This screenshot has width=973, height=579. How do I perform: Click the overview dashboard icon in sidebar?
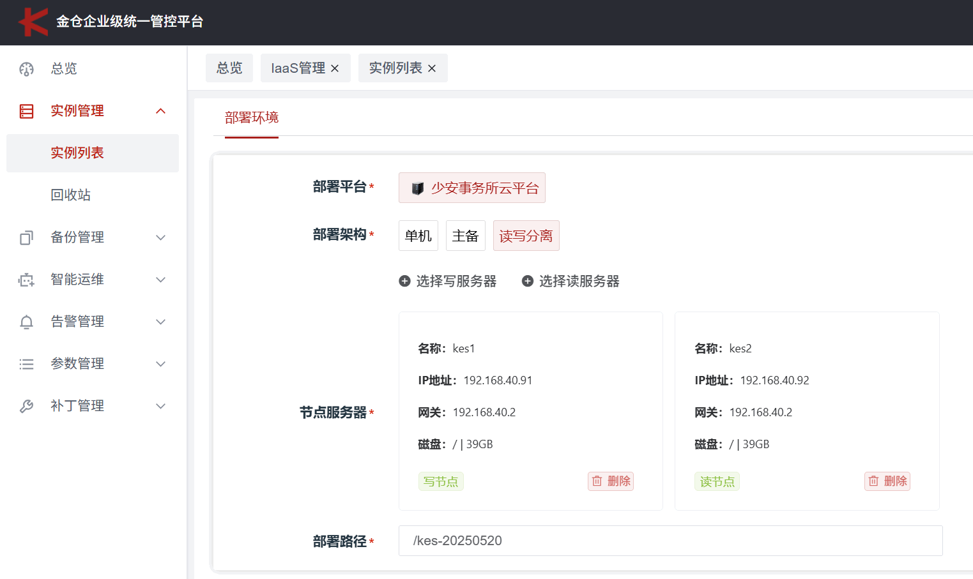pyautogui.click(x=26, y=69)
